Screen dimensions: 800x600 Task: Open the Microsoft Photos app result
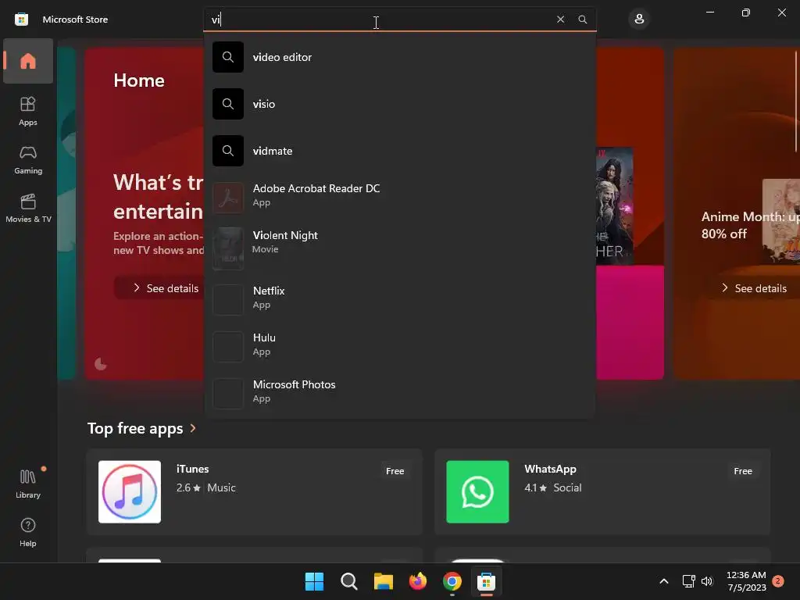click(399, 392)
